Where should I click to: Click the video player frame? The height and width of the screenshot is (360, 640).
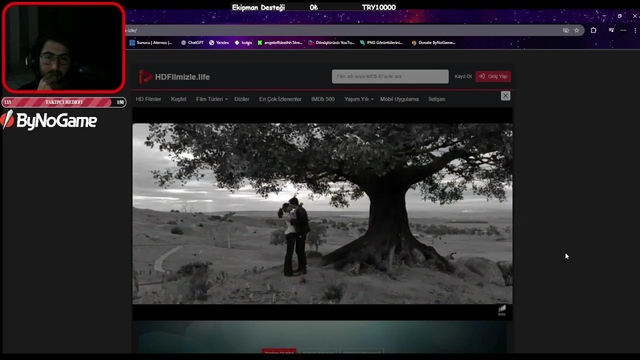pos(322,213)
